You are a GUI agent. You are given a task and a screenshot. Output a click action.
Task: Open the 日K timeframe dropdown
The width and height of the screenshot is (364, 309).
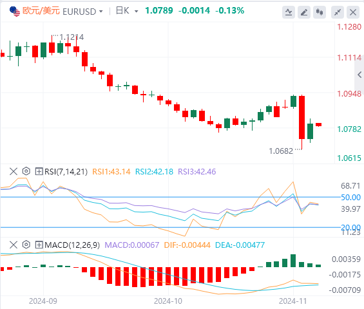[127, 11]
